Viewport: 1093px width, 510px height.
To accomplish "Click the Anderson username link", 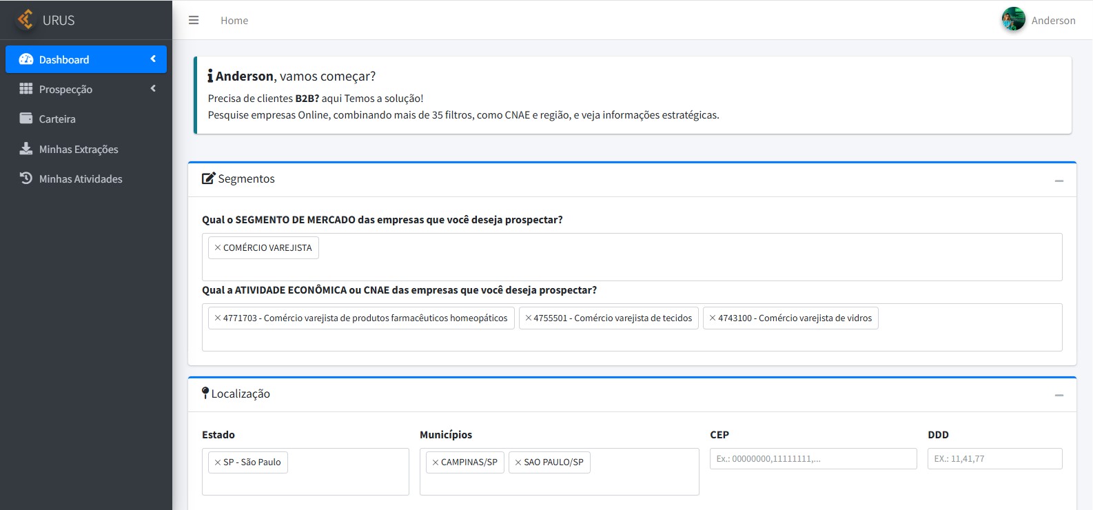I will click(x=1053, y=21).
